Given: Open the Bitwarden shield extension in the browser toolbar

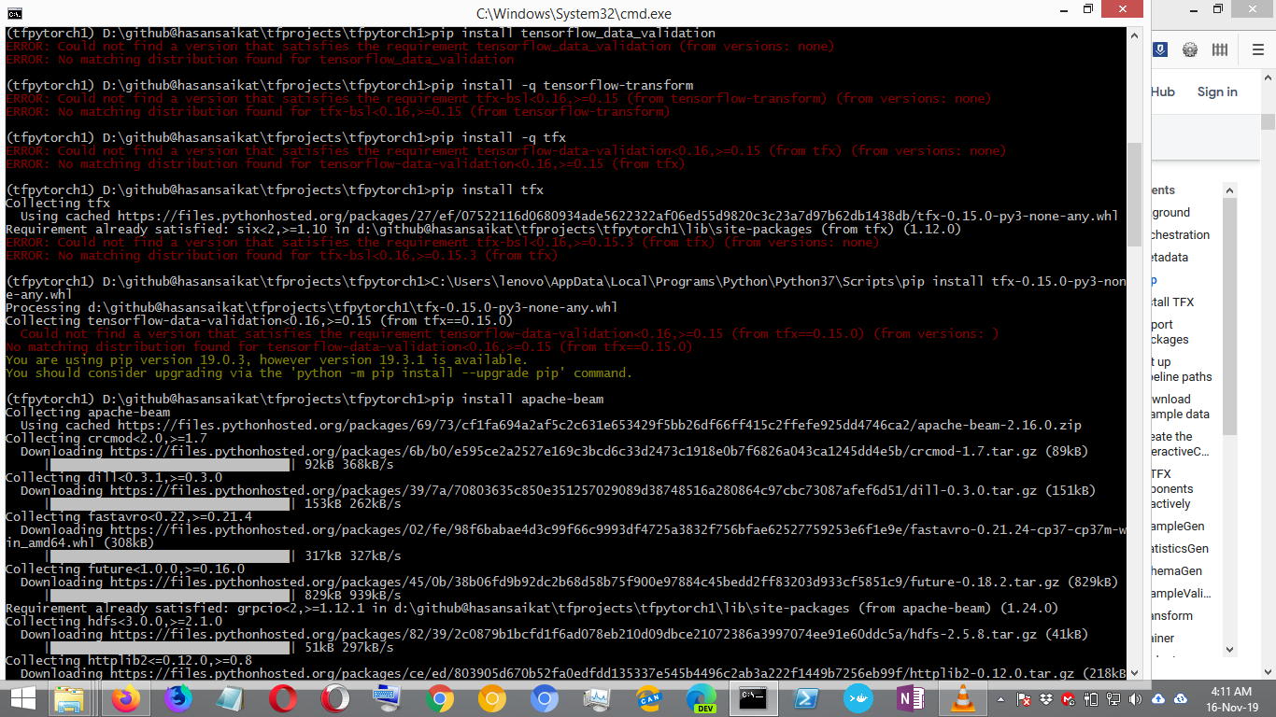Looking at the screenshot, I should 1159,50.
